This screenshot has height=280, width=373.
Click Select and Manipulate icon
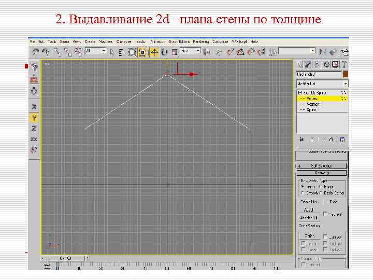click(219, 52)
